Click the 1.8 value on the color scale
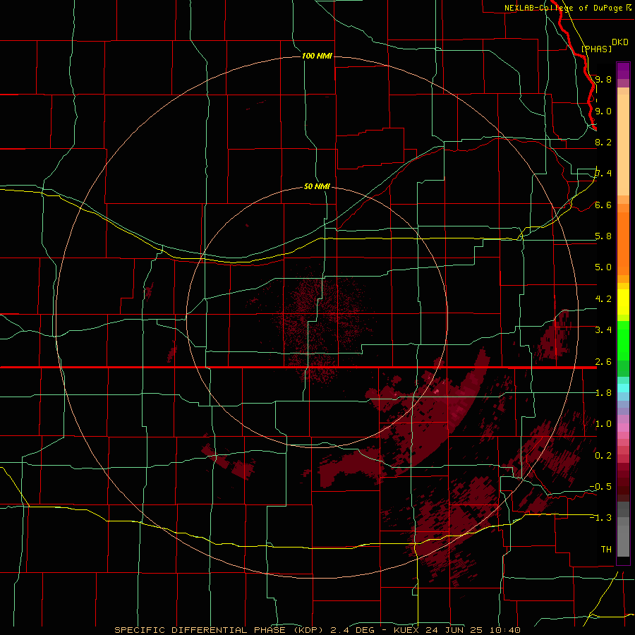635x635 pixels. pos(603,393)
